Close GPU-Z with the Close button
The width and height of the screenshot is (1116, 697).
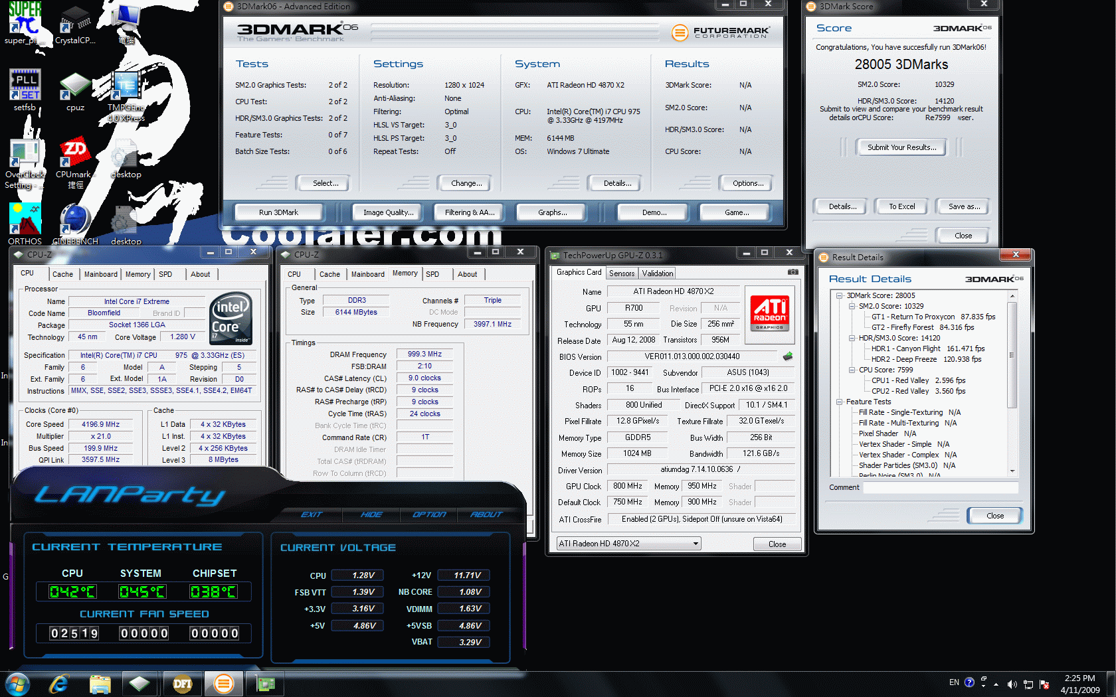click(777, 544)
